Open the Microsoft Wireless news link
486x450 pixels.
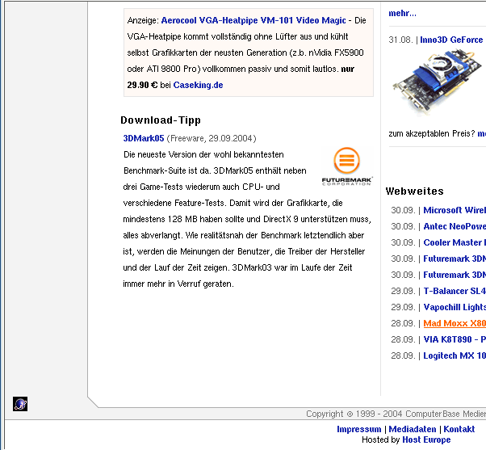point(455,210)
